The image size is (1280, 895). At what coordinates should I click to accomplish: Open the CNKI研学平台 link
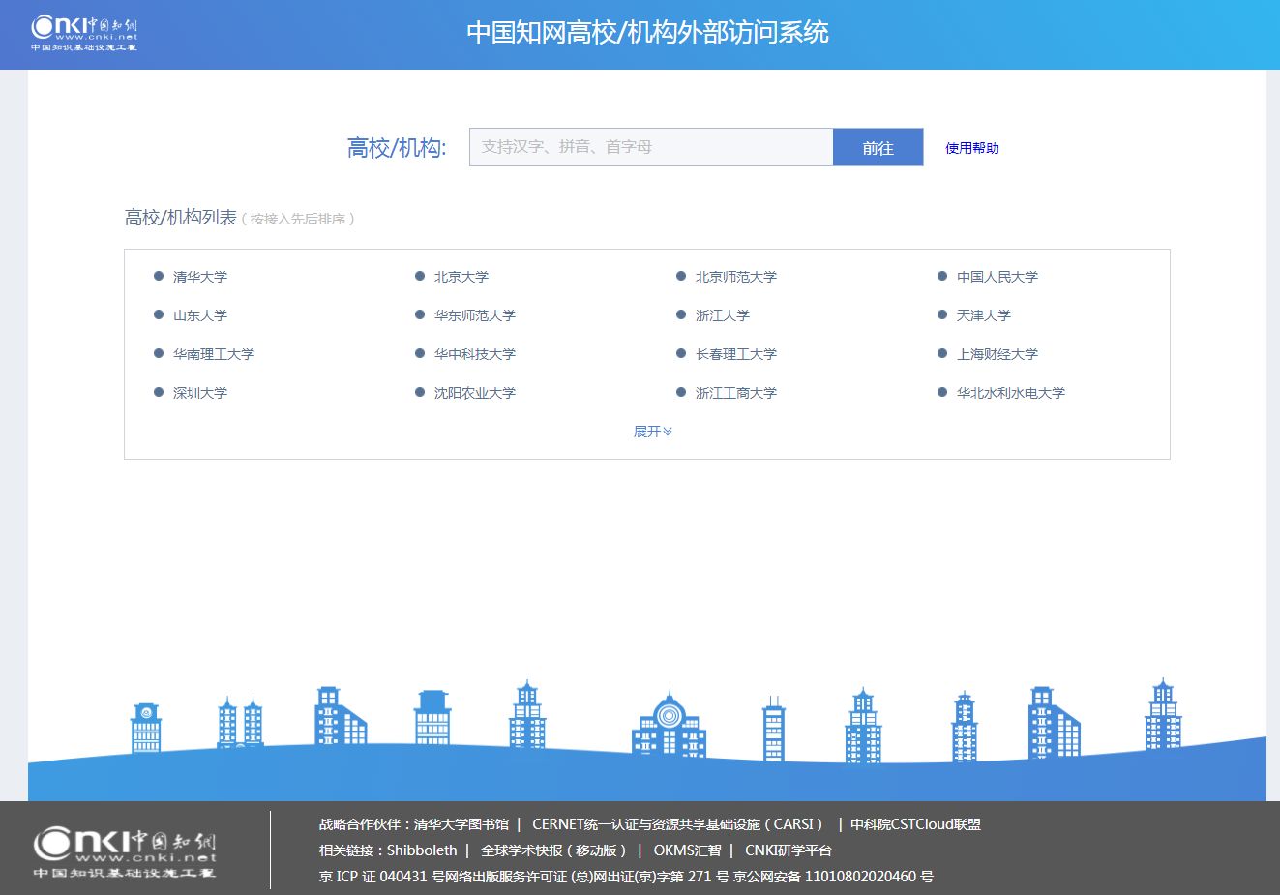(789, 850)
